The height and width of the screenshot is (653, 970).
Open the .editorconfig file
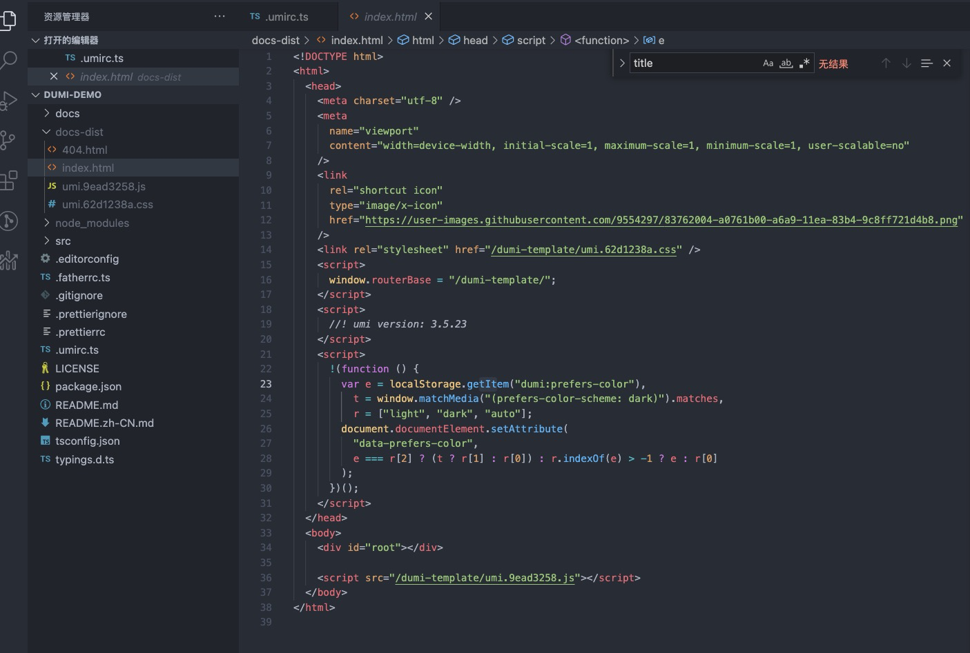(133, 259)
